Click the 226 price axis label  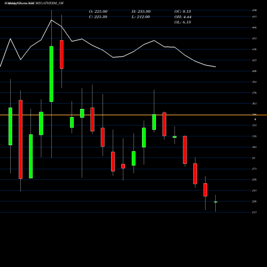pos(254,201)
